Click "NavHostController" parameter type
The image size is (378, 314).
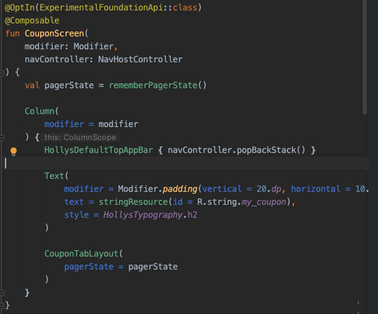pyautogui.click(x=141, y=59)
